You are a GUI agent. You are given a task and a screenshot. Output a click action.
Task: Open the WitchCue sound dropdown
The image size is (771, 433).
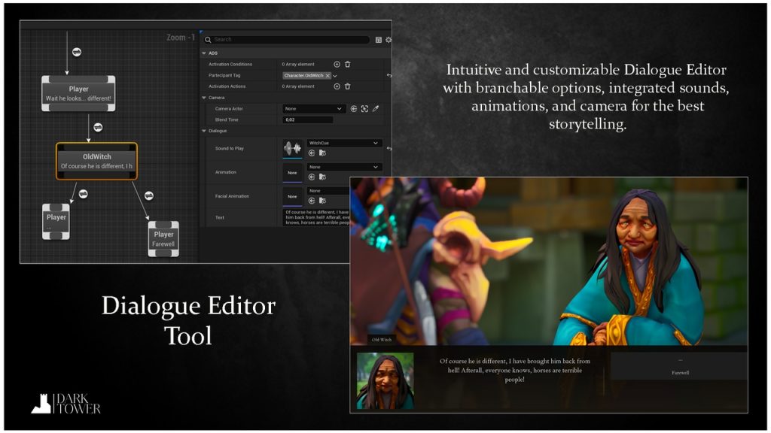click(343, 143)
